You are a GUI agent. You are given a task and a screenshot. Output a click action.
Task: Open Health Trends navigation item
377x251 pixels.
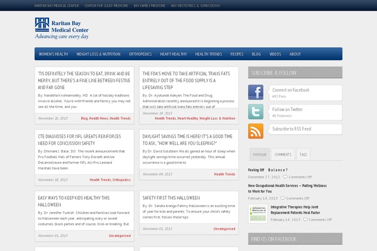click(209, 54)
